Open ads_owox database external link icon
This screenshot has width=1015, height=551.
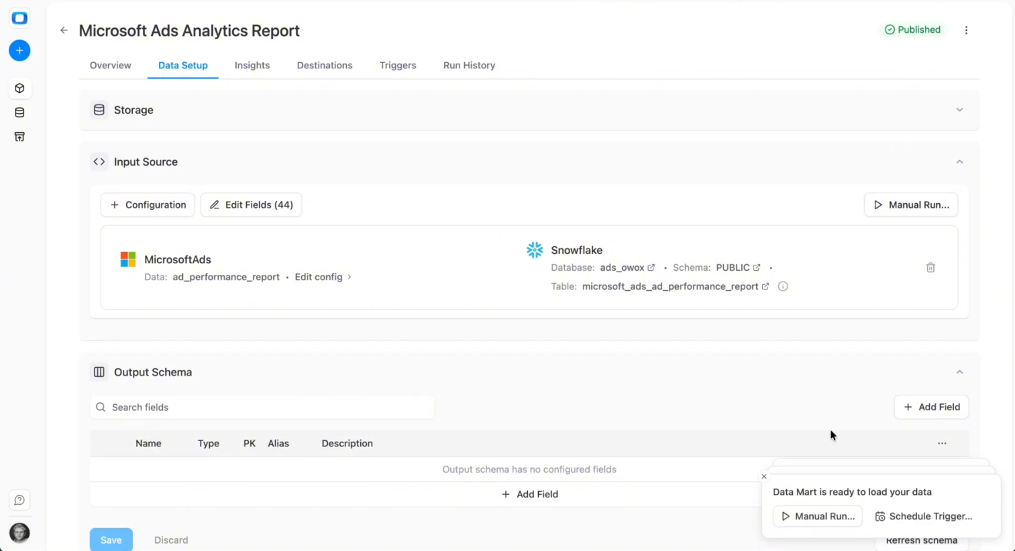tap(651, 267)
